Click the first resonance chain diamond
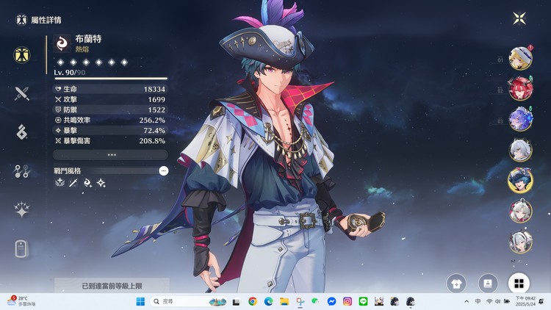551x310 pixels. click(61, 62)
